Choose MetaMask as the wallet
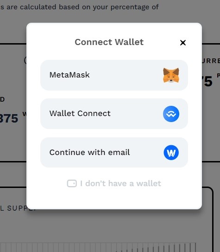 coord(114,75)
